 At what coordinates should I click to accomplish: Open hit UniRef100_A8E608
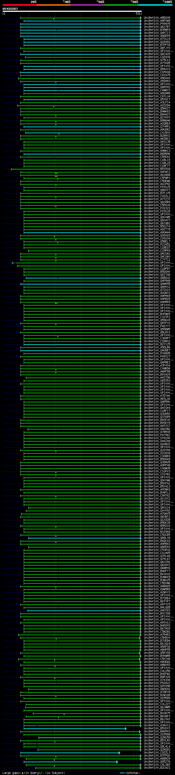(157, 18)
